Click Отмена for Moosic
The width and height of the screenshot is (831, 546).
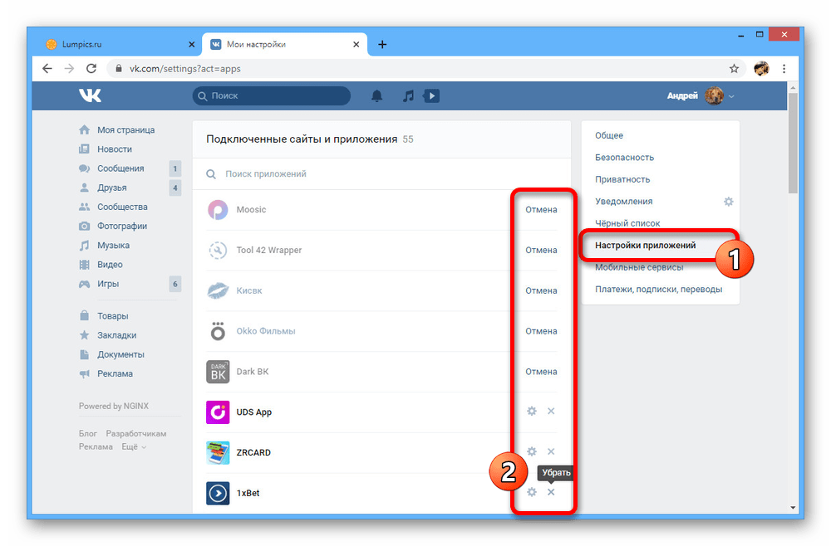point(541,209)
